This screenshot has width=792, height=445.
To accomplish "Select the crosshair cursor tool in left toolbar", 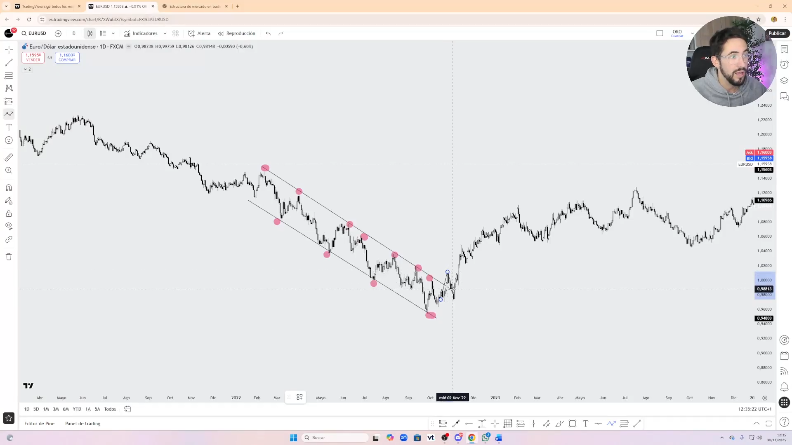I will click(x=9, y=49).
